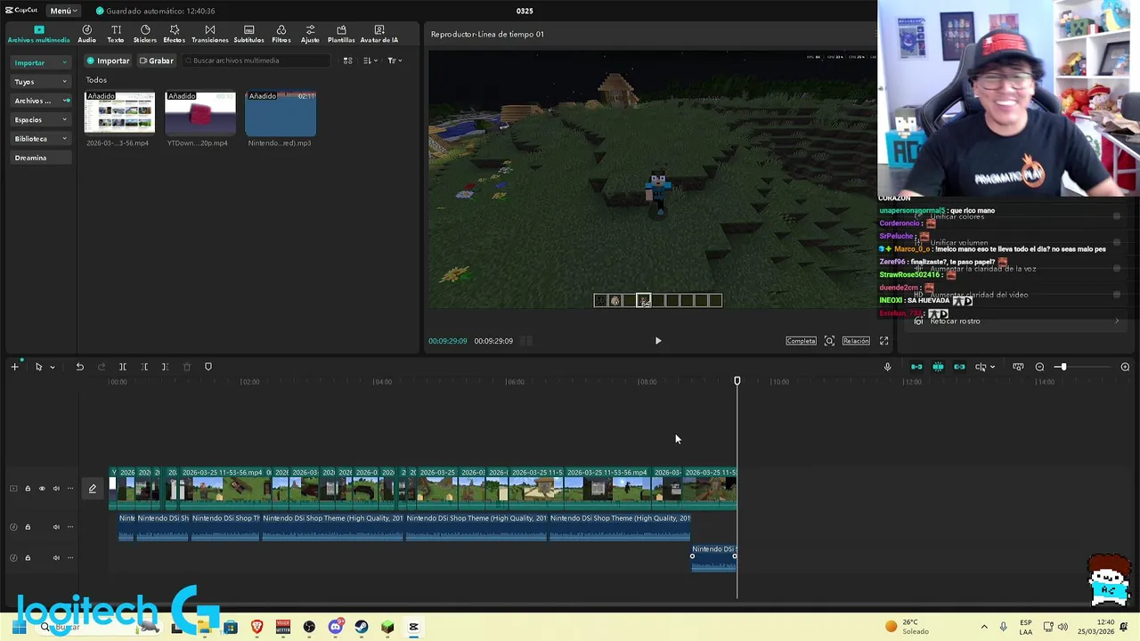Mute the second audio track
Image resolution: width=1140 pixels, height=641 pixels.
pos(56,558)
